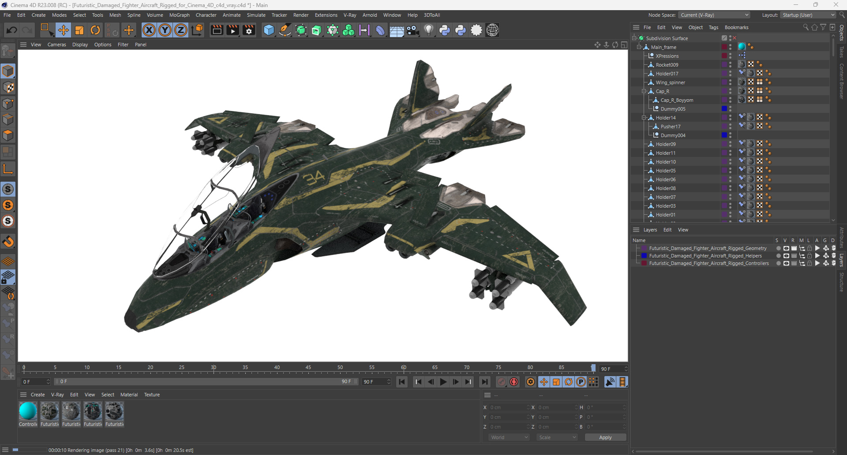This screenshot has height=455, width=847.
Task: Click the Render View clapperboard icon
Action: (x=217, y=30)
